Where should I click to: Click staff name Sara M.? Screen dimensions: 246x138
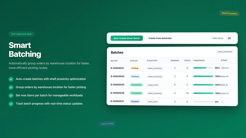(x=225, y=76)
